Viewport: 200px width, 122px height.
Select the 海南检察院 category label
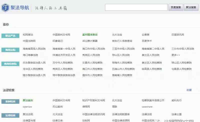(10, 64)
